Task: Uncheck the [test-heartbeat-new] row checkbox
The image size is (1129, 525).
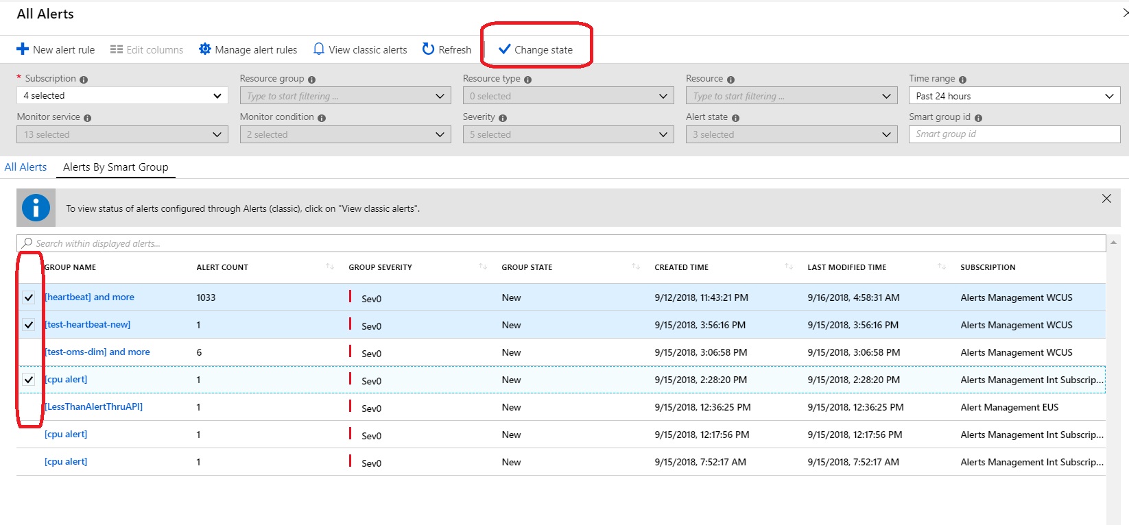Action: 29,325
